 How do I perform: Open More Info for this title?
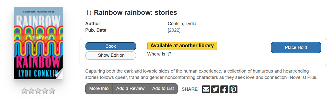point(99,89)
